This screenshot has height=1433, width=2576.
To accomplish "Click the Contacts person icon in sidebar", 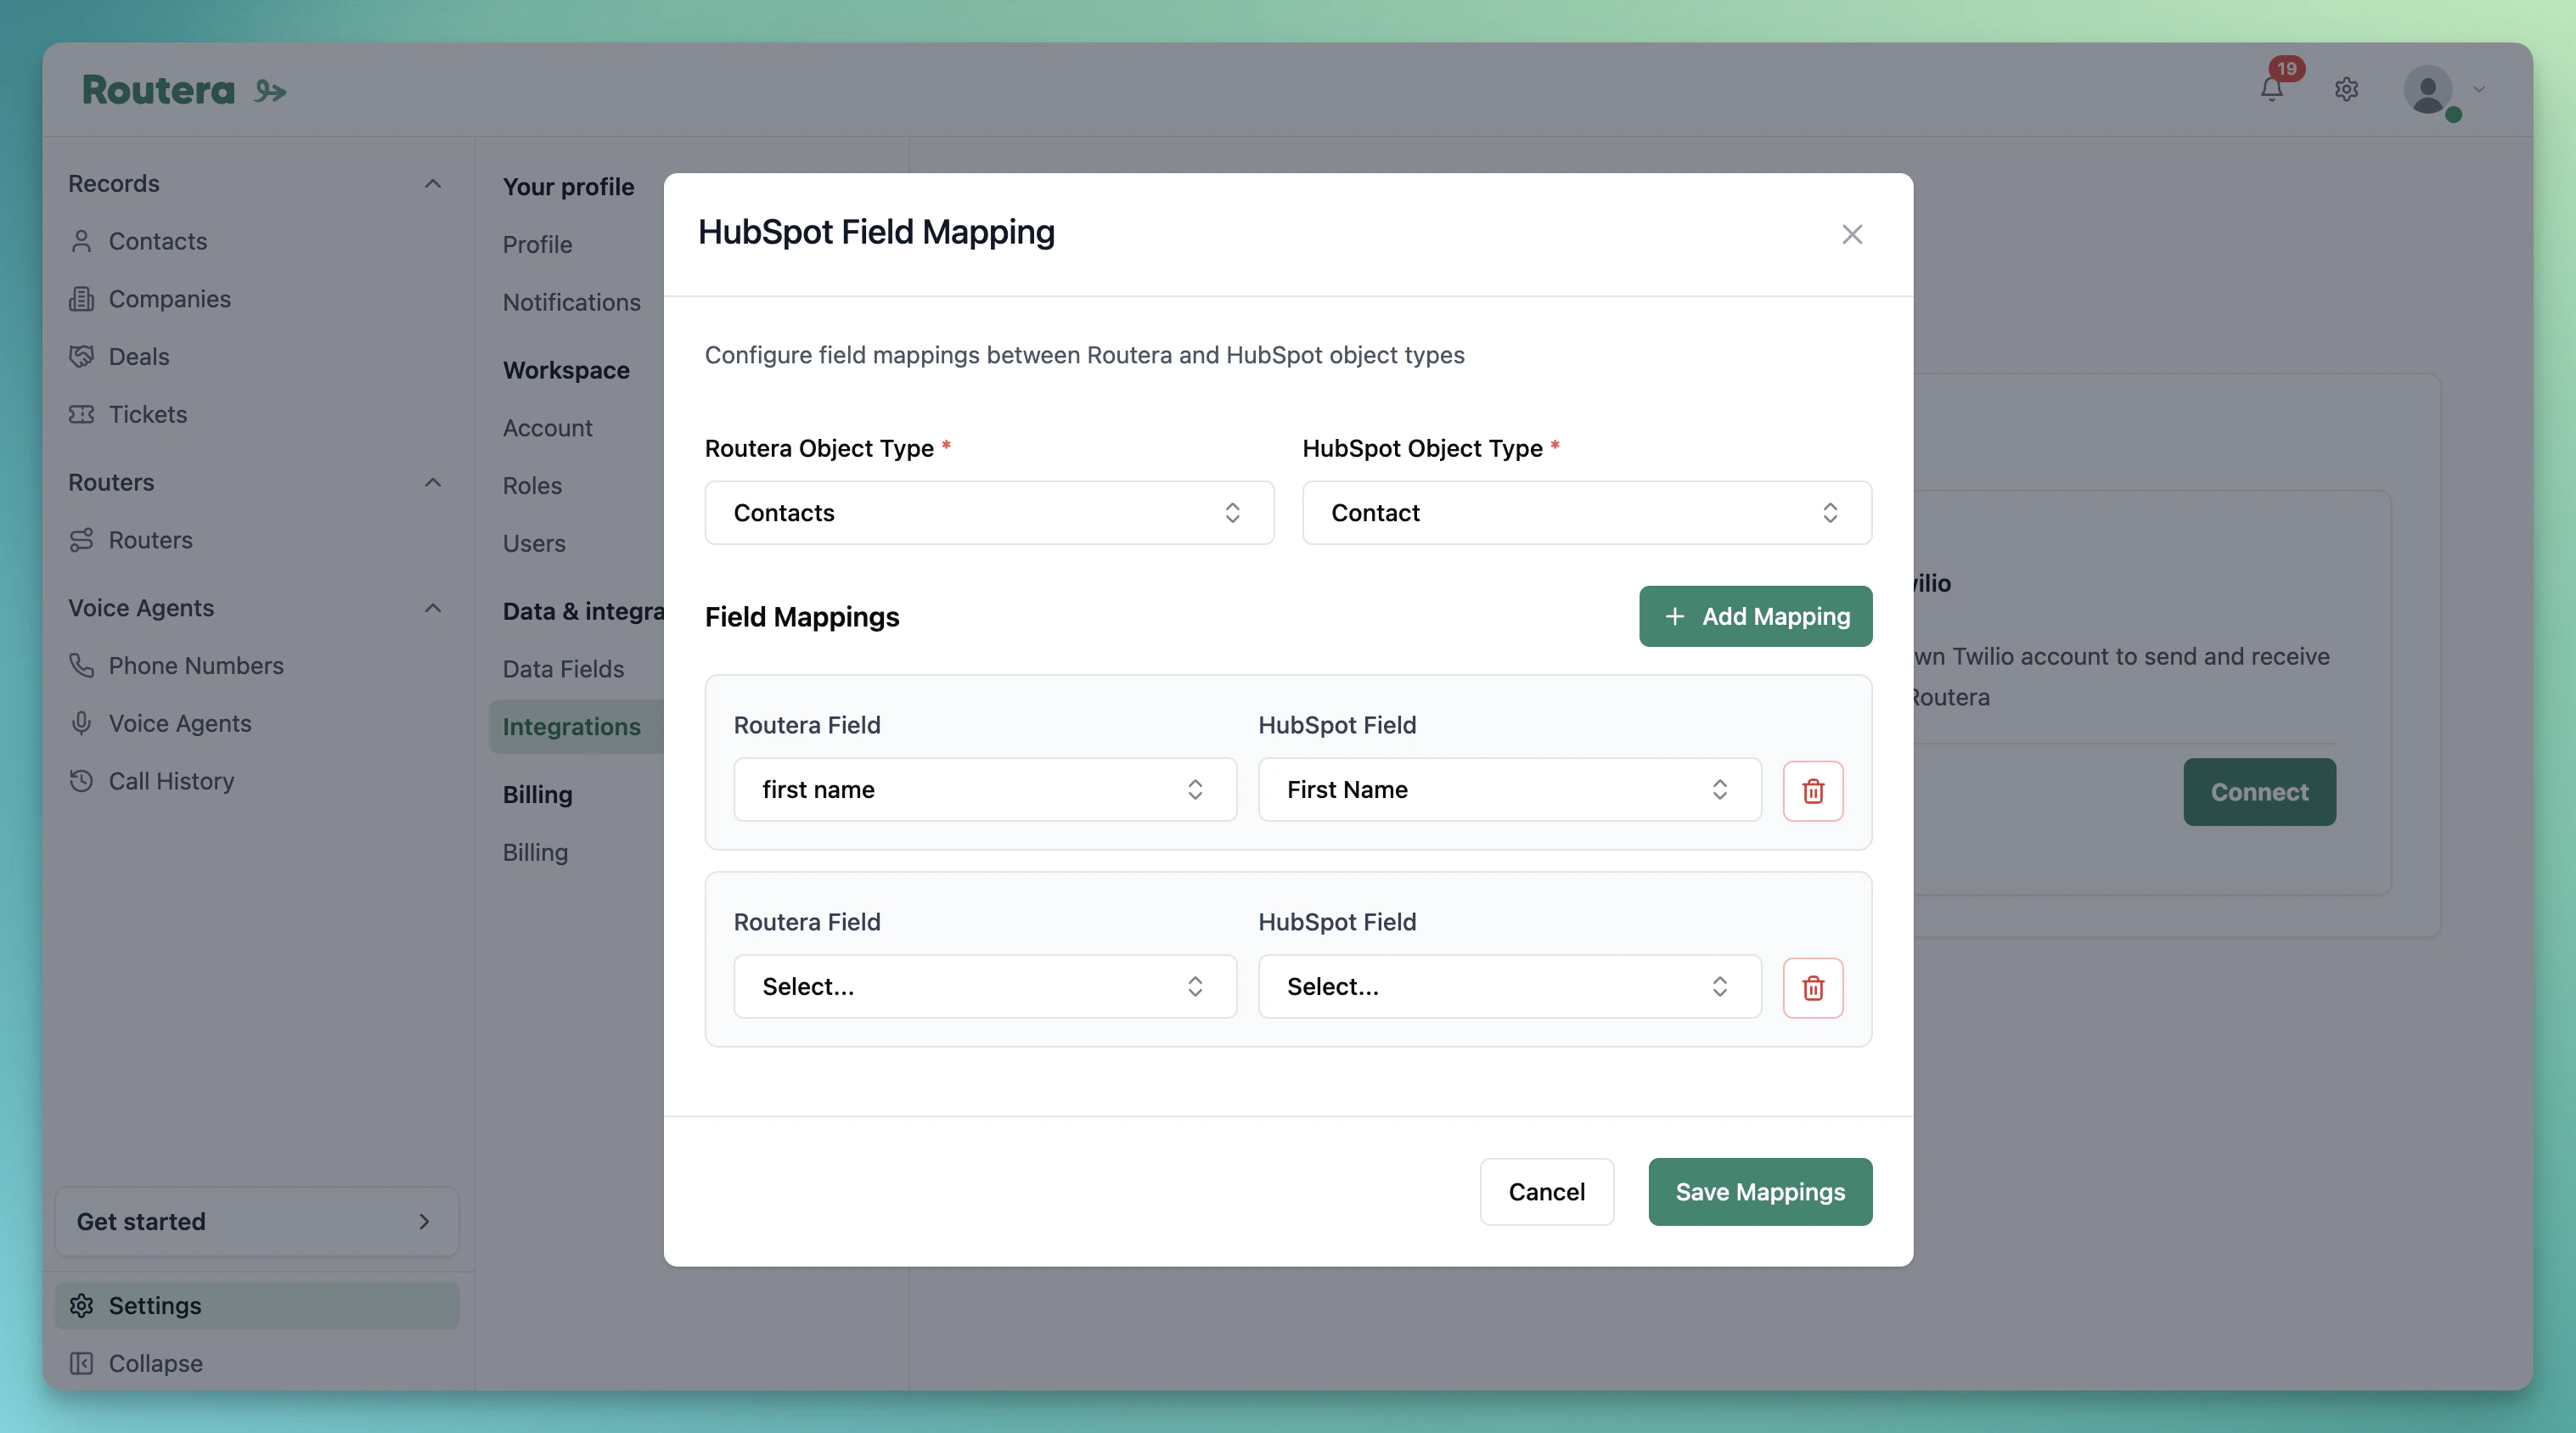I will (x=82, y=241).
